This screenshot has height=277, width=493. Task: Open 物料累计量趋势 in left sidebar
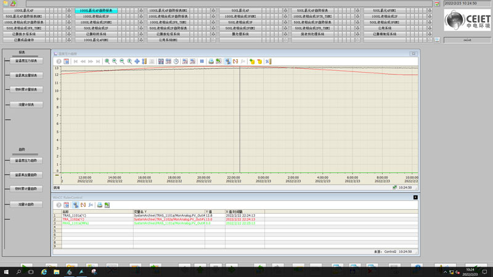(x=26, y=189)
